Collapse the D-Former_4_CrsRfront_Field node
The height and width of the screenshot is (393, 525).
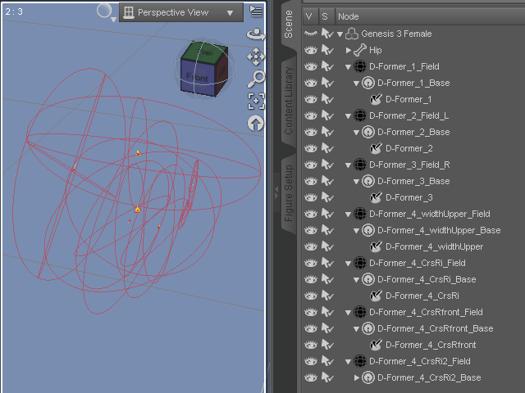348,313
